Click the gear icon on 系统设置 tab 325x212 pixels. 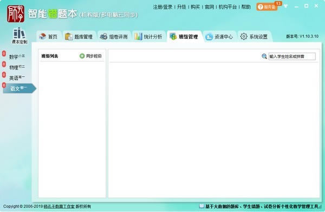244,36
